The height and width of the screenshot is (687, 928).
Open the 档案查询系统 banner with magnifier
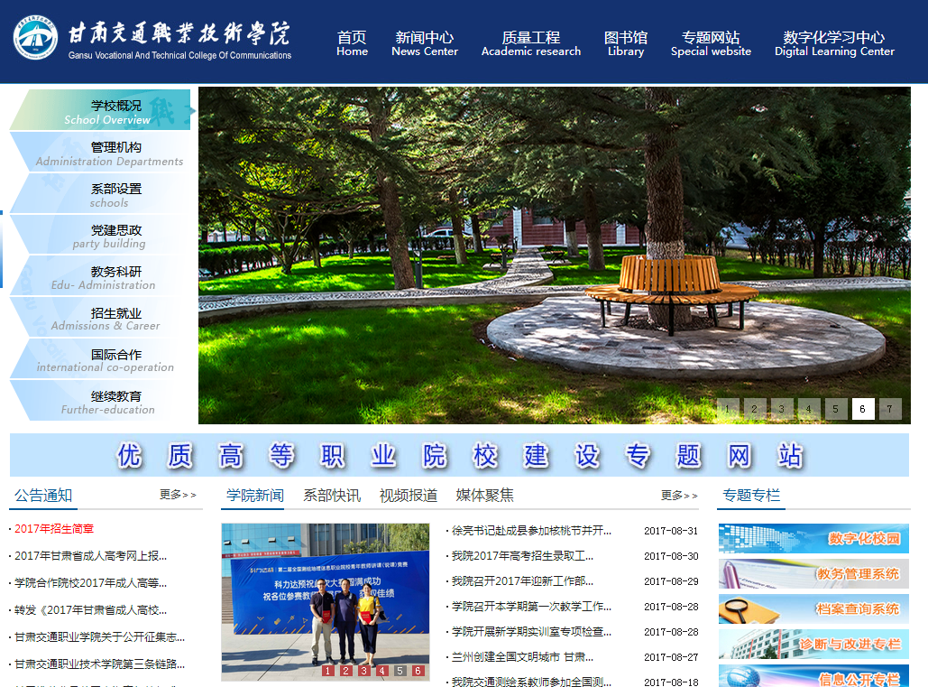click(x=813, y=608)
